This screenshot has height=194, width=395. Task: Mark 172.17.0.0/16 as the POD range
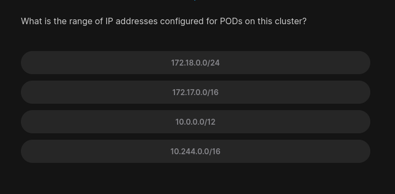coord(195,92)
